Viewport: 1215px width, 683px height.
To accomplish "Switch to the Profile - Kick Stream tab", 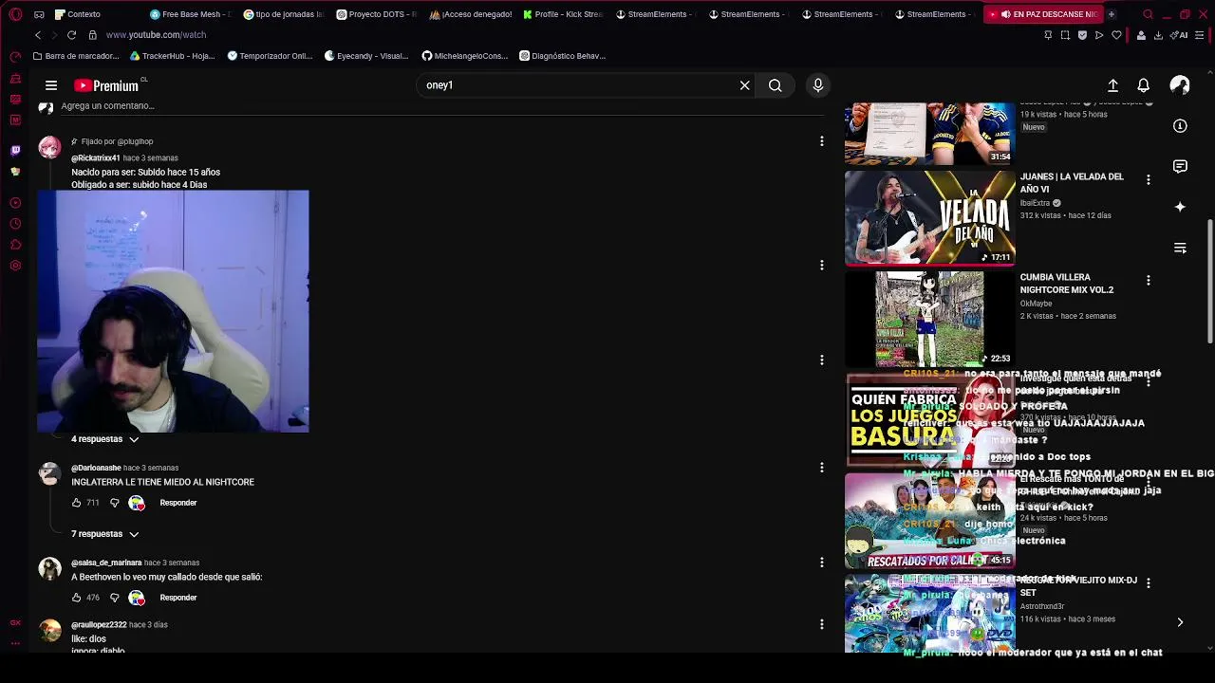I will (x=563, y=14).
